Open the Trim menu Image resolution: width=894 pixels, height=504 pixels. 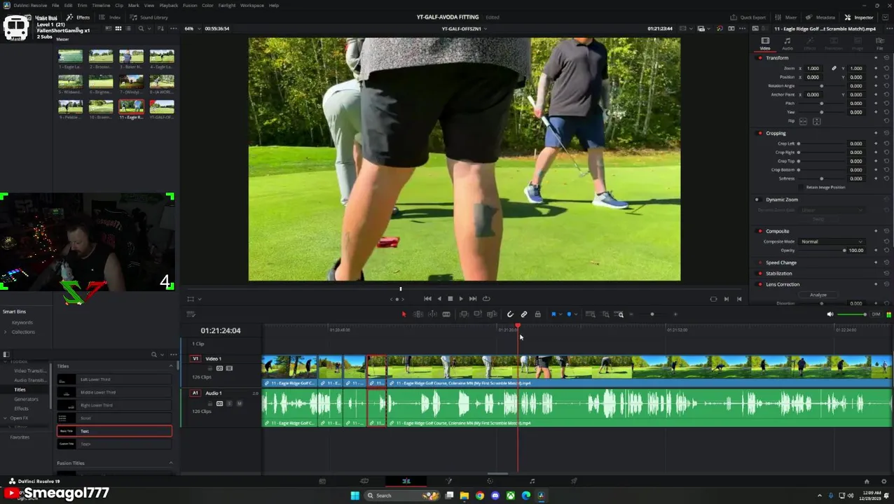click(82, 6)
